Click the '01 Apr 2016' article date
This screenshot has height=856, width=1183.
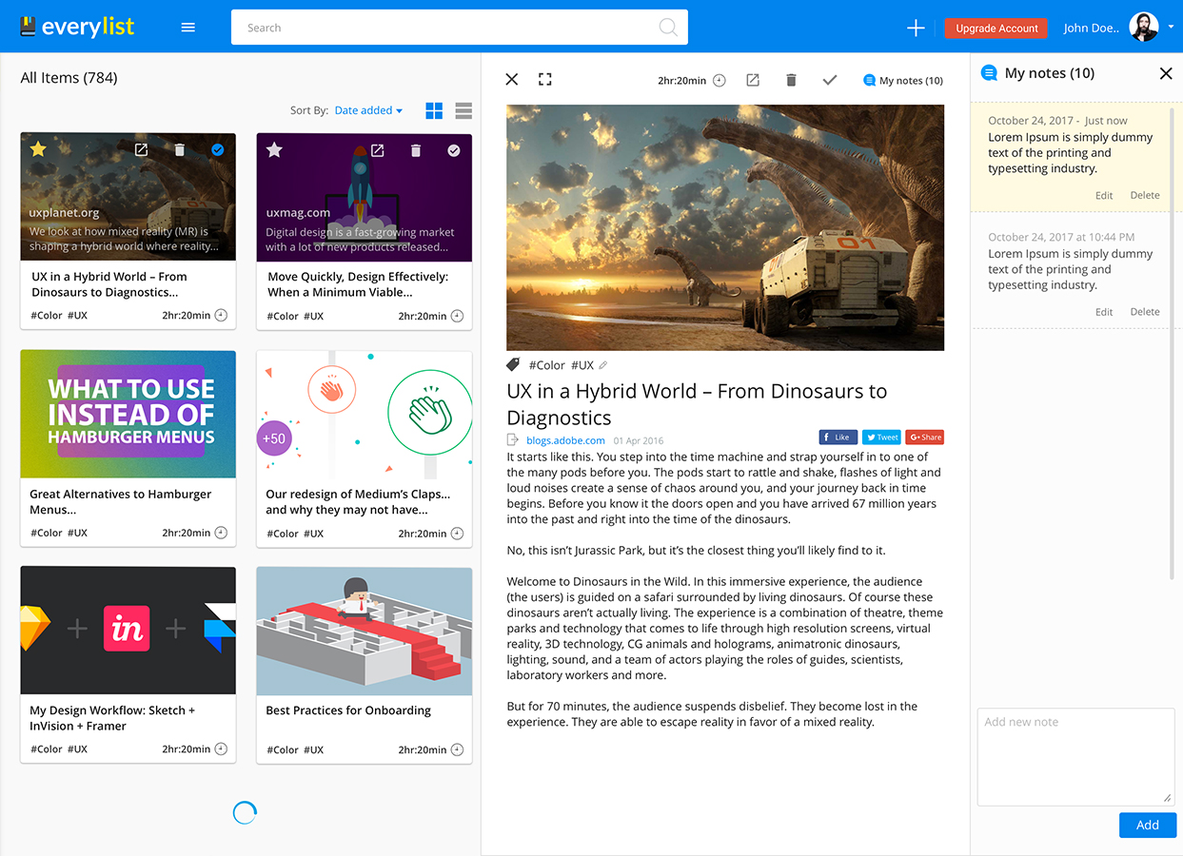coord(639,440)
